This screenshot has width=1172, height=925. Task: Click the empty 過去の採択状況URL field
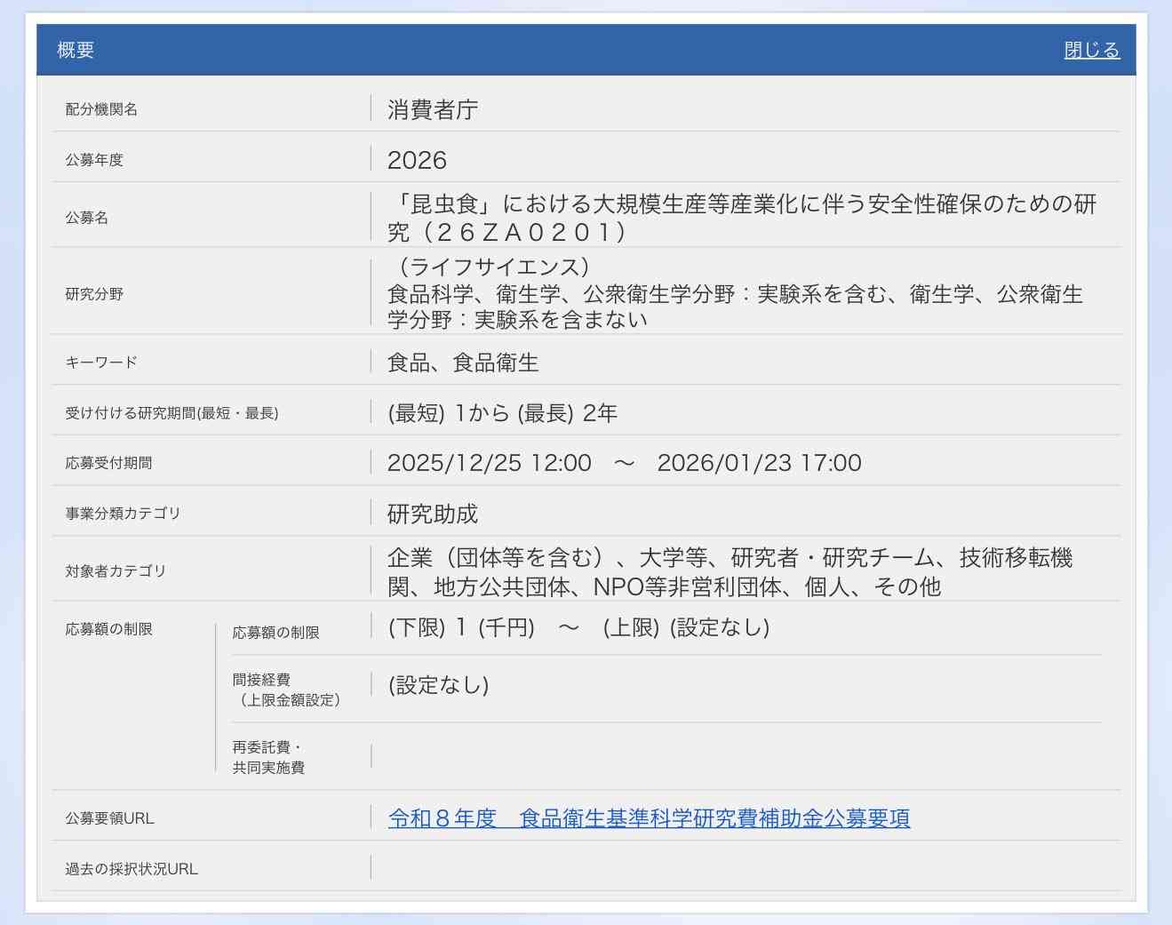click(x=622, y=867)
